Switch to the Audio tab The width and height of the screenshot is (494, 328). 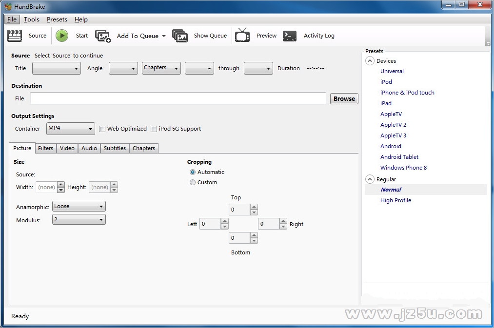(89, 148)
